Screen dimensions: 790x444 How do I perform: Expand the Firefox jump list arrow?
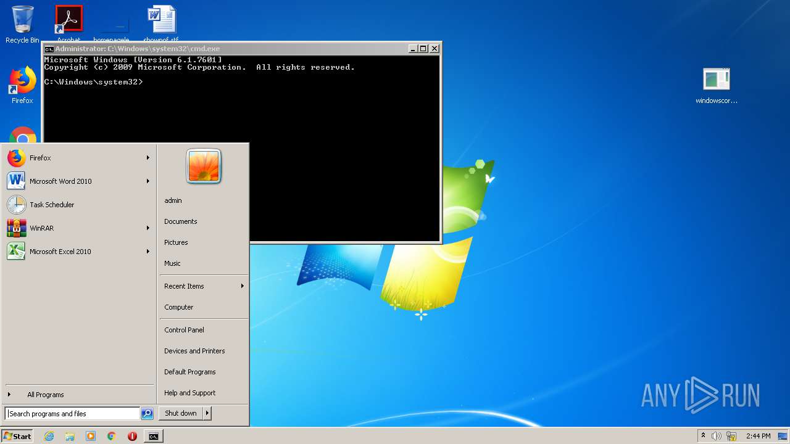(148, 158)
